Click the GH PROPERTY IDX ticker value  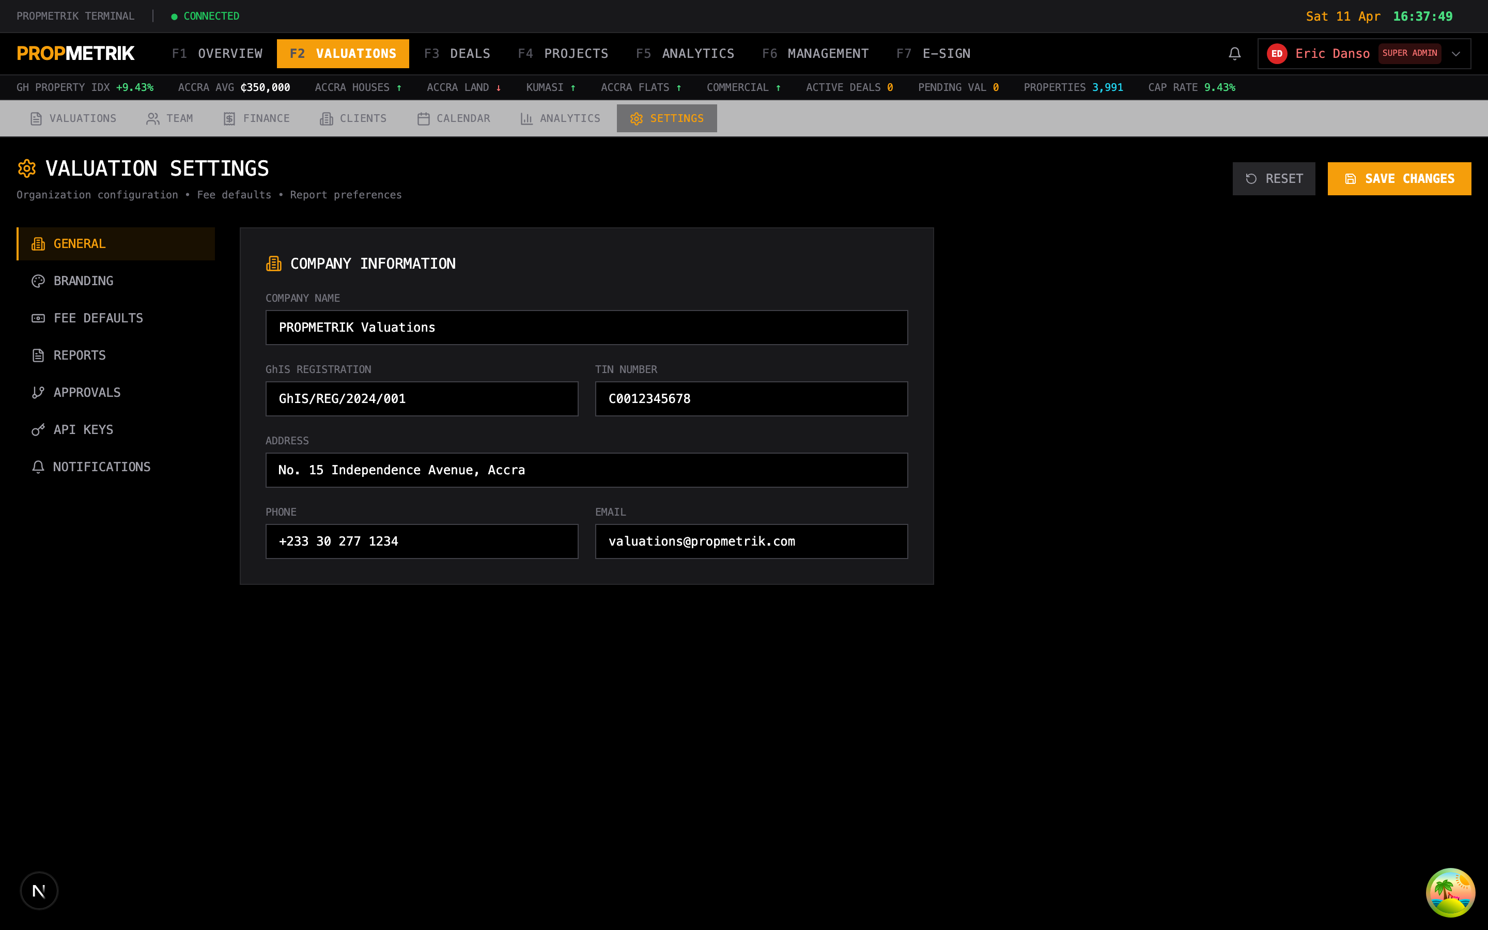[x=135, y=87]
